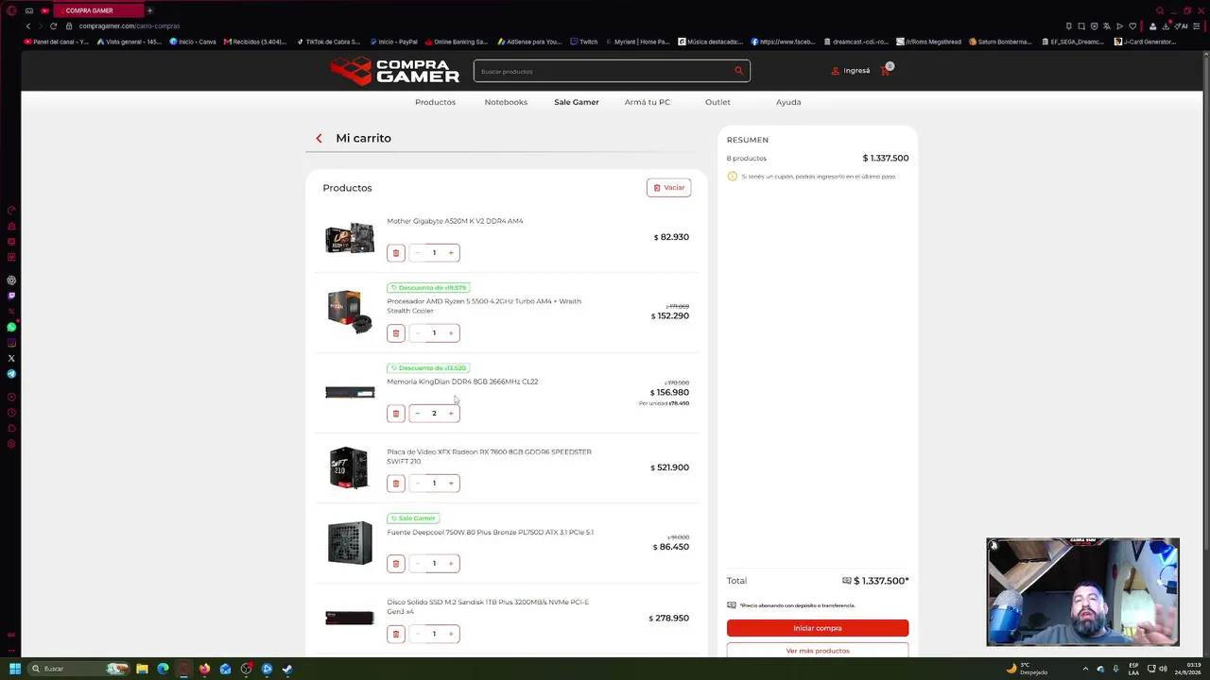Open the Productos menu

pos(435,102)
